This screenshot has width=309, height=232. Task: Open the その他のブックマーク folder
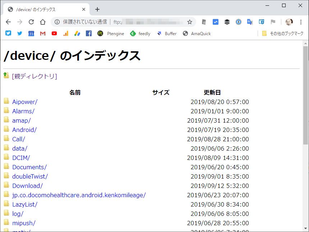[x=283, y=34]
